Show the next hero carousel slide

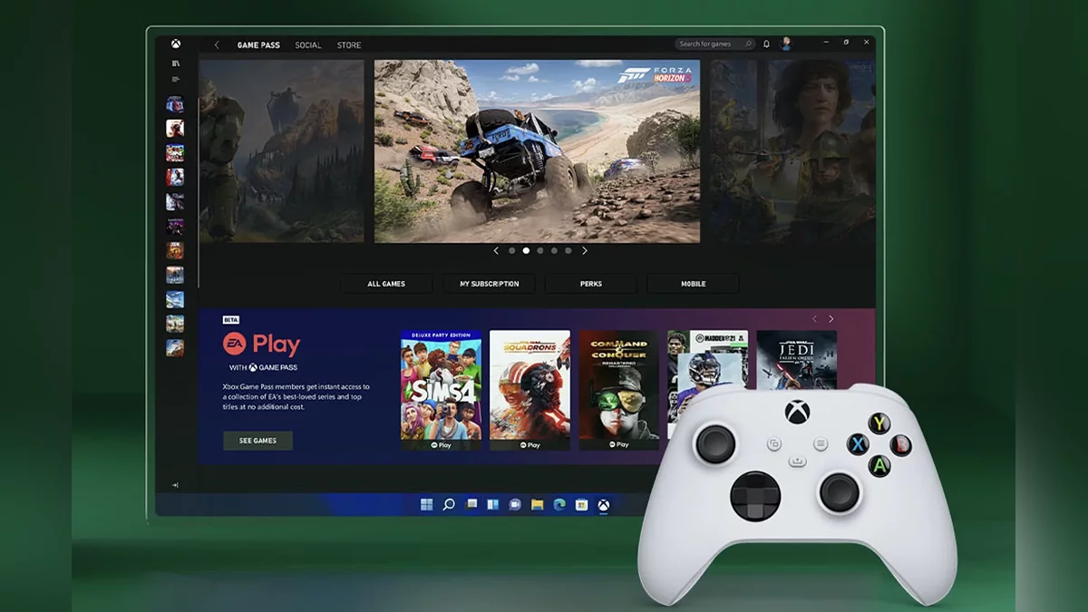click(x=585, y=250)
